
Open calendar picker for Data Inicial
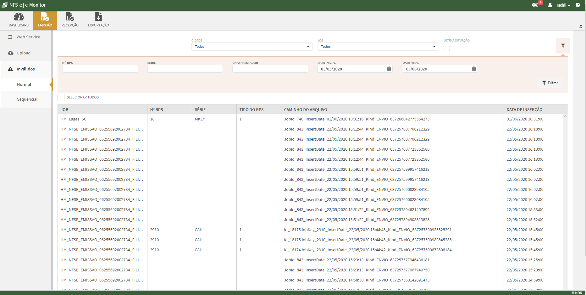tap(389, 69)
